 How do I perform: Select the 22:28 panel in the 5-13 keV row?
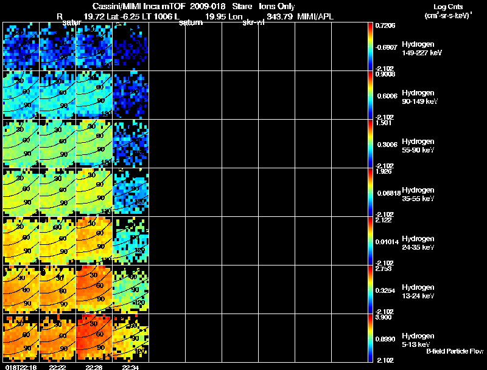pos(94,338)
